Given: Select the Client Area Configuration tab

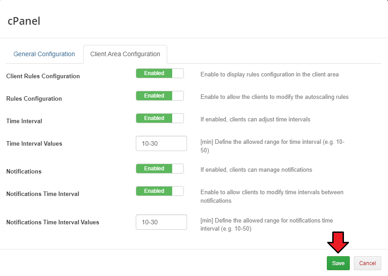Looking at the screenshot, I should (x=125, y=54).
